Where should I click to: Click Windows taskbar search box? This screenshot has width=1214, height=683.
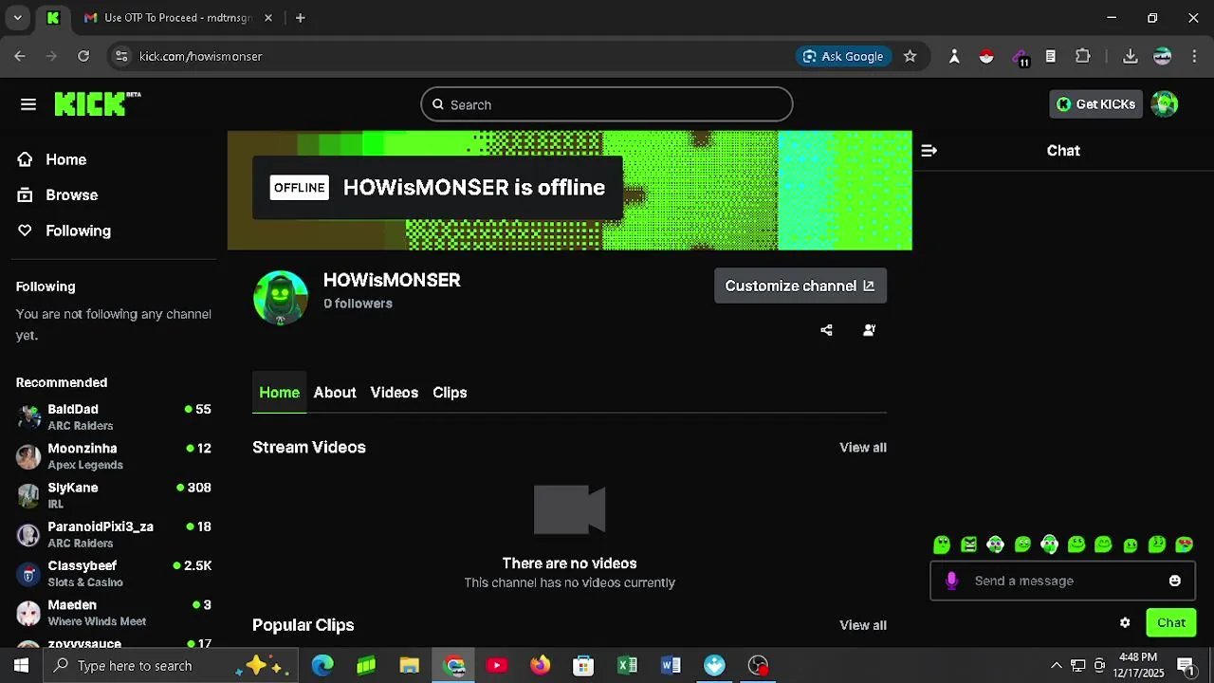pyautogui.click(x=171, y=666)
